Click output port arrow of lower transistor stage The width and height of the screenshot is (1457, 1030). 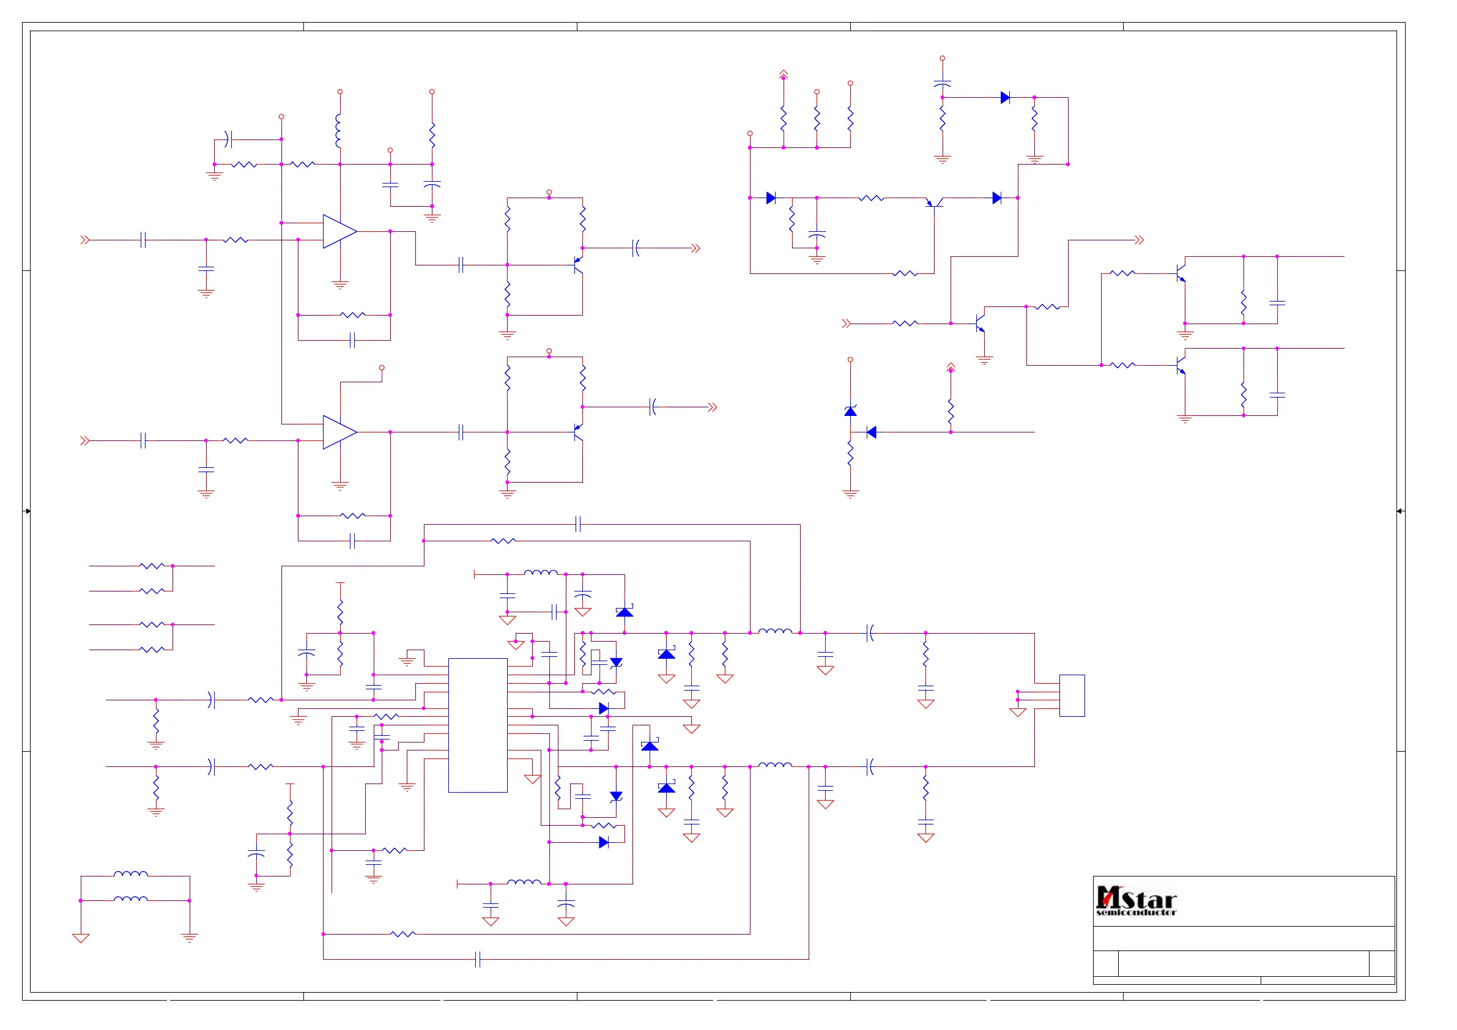(712, 407)
